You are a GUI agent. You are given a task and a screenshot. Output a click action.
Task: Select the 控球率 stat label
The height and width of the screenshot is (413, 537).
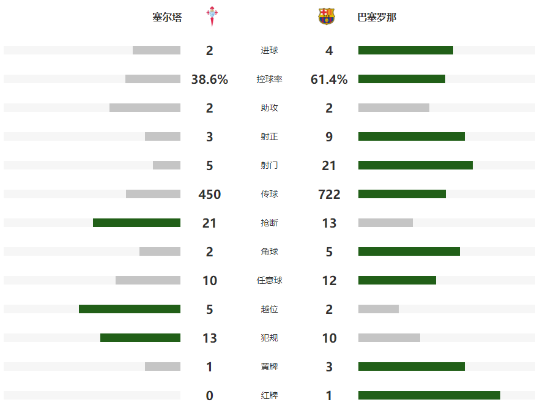tap(269, 79)
